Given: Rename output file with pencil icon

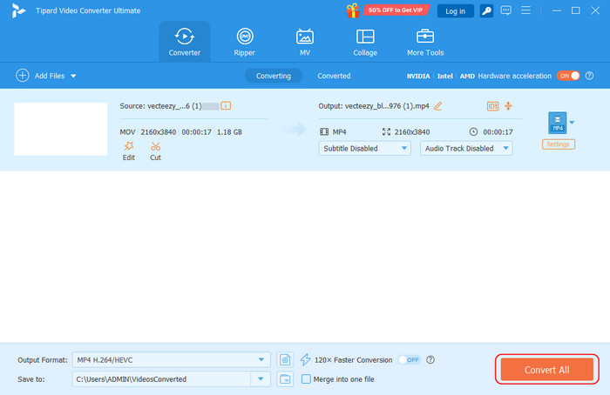Looking at the screenshot, I should click(x=437, y=106).
